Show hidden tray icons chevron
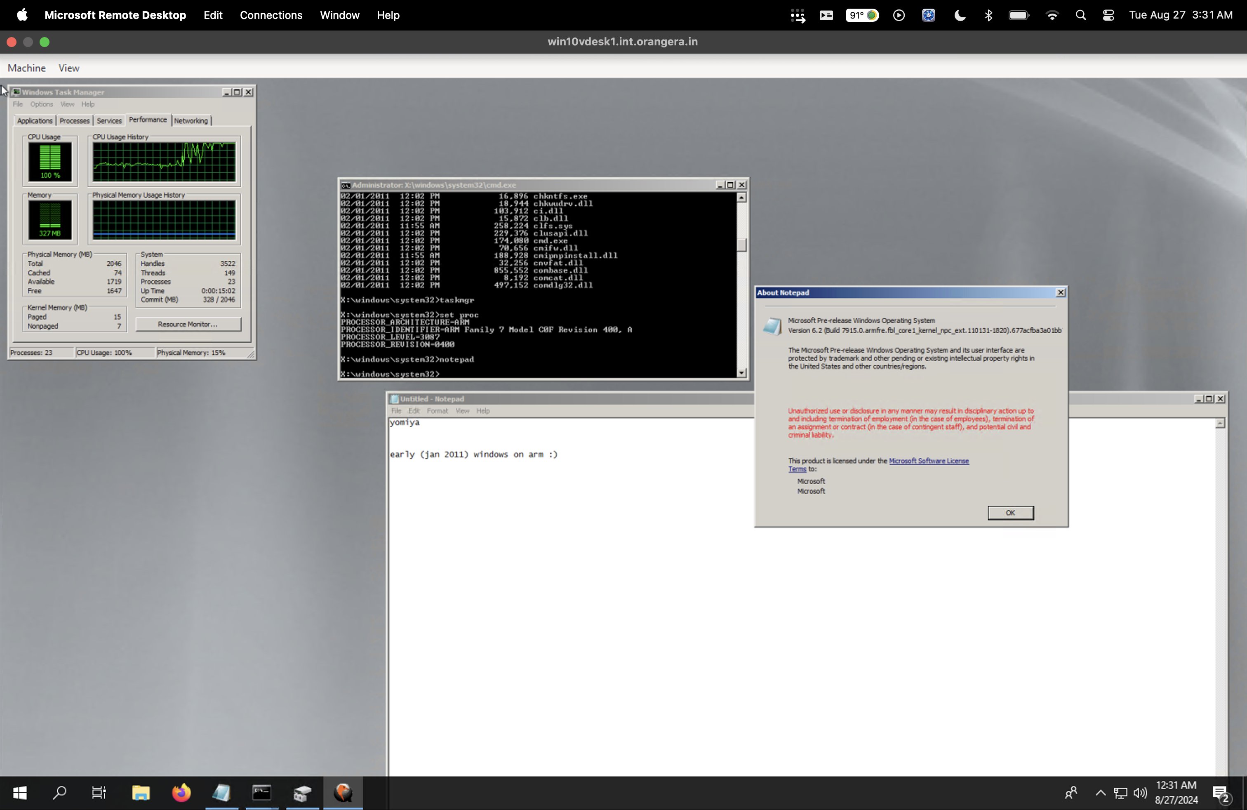Image resolution: width=1247 pixels, height=810 pixels. click(x=1100, y=793)
